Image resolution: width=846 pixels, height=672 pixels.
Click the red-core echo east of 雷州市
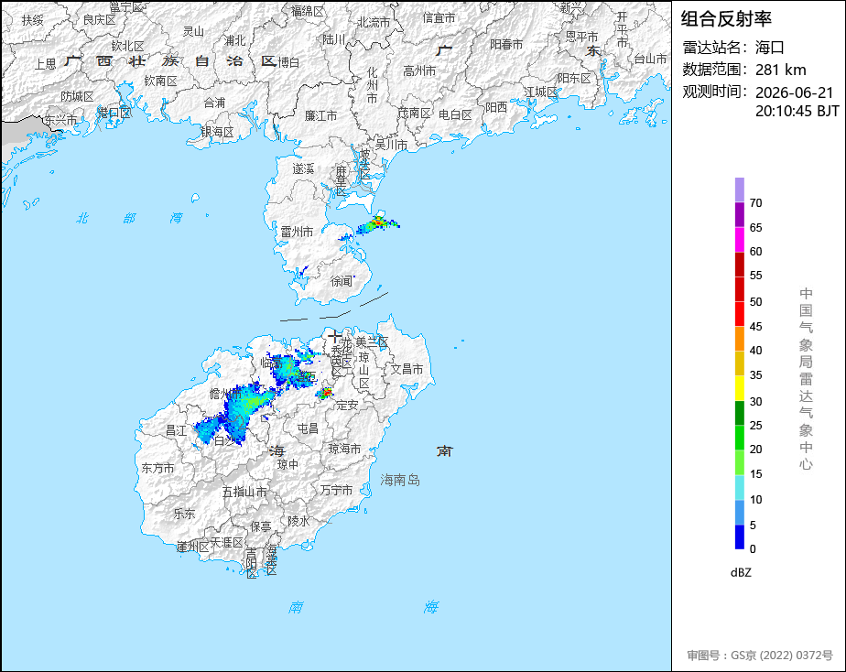[379, 222]
